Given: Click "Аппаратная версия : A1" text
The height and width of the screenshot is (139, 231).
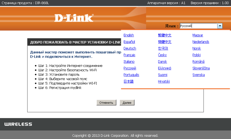Looking at the screenshot, I should coord(166,3).
